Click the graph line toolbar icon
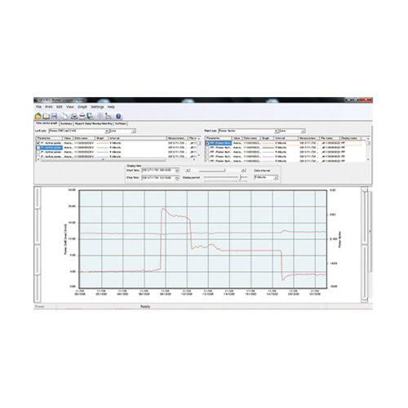The image size is (408, 408). click(x=109, y=116)
